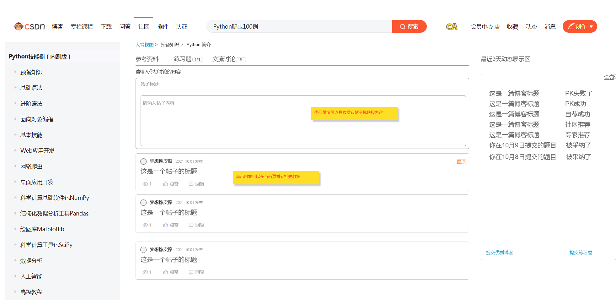Reply to the third post via 回复 icon

(x=191, y=272)
